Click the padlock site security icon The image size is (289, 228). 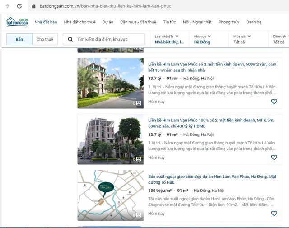click(x=33, y=6)
